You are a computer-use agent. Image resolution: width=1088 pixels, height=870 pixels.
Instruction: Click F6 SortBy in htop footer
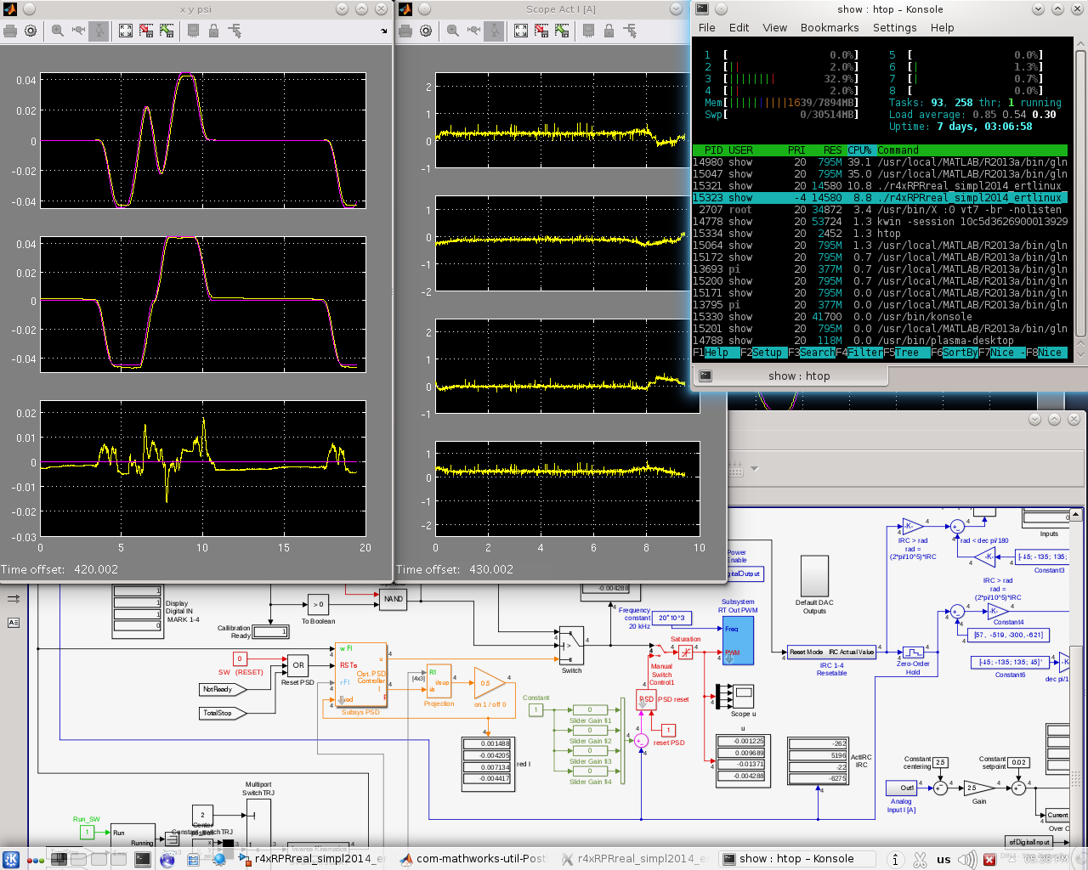960,353
